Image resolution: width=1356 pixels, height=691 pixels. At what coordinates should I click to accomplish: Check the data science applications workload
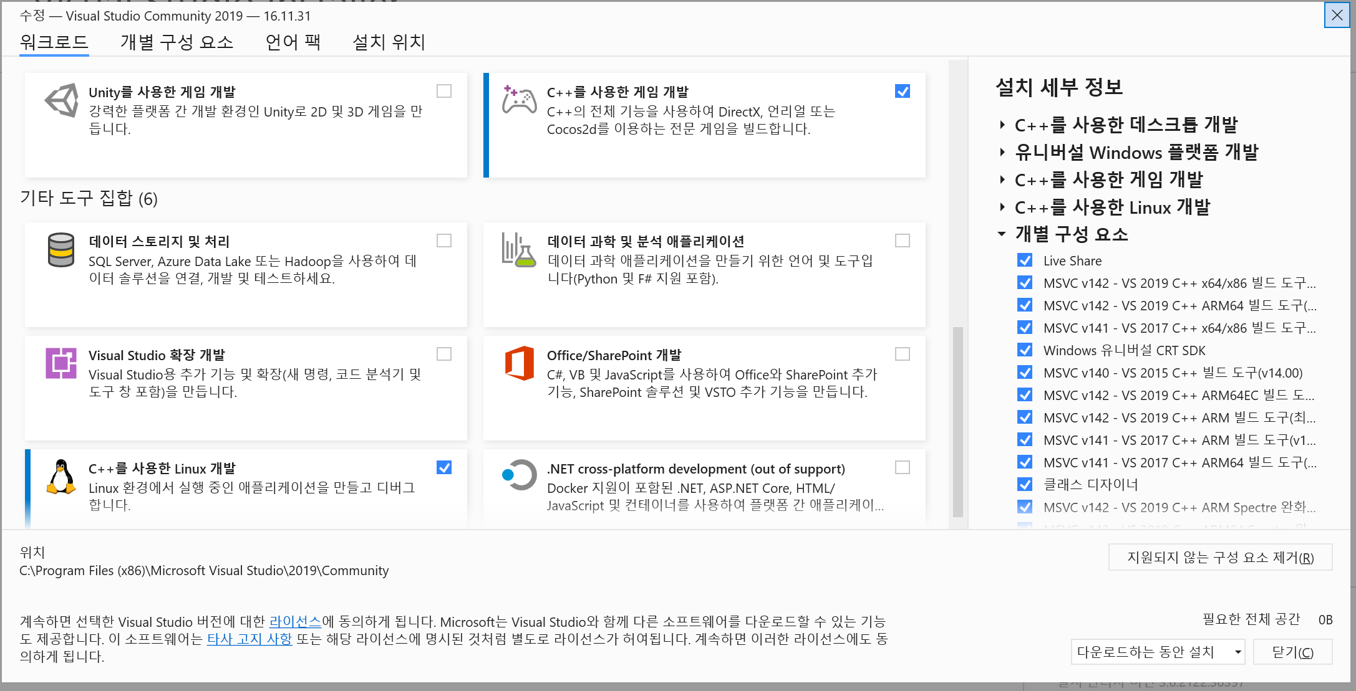coord(903,241)
